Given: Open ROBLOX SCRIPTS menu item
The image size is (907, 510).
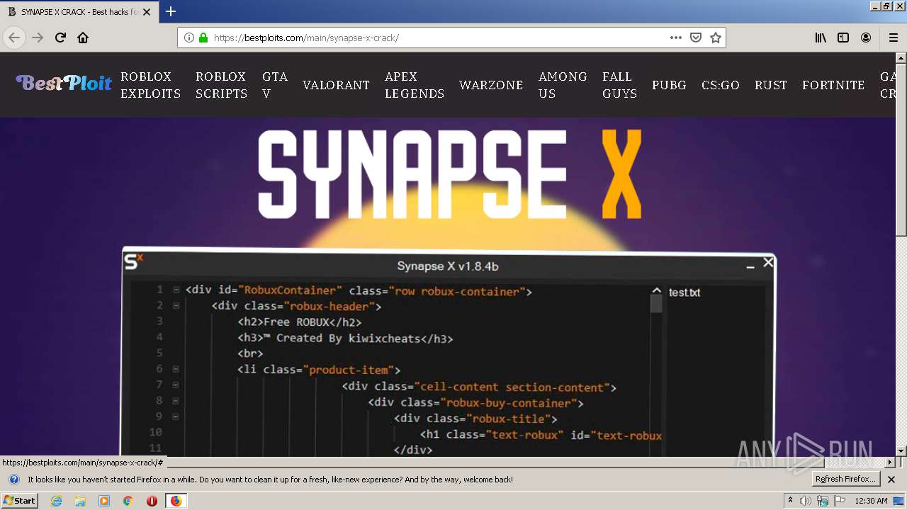Looking at the screenshot, I should [221, 85].
